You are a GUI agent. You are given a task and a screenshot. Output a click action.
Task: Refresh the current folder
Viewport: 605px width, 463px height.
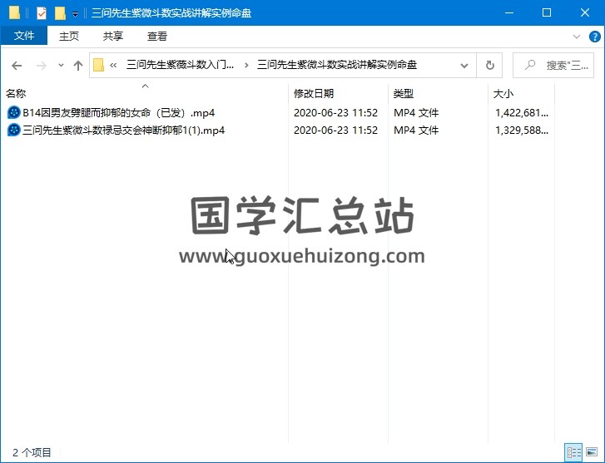coord(489,65)
